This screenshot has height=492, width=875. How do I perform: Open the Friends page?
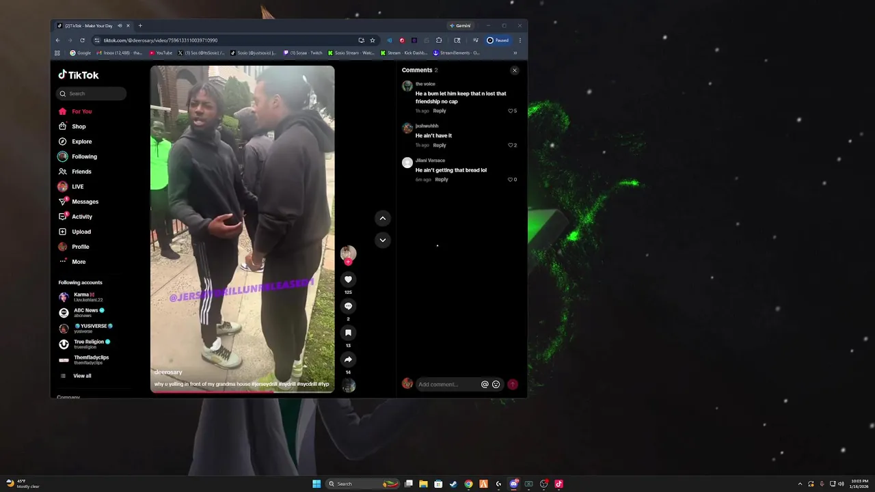(x=75, y=172)
